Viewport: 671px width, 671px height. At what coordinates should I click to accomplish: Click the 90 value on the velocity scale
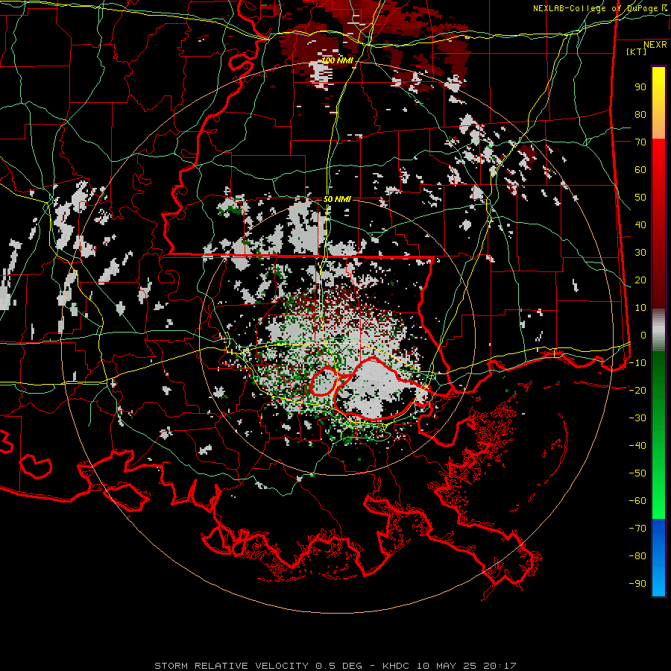click(x=640, y=87)
